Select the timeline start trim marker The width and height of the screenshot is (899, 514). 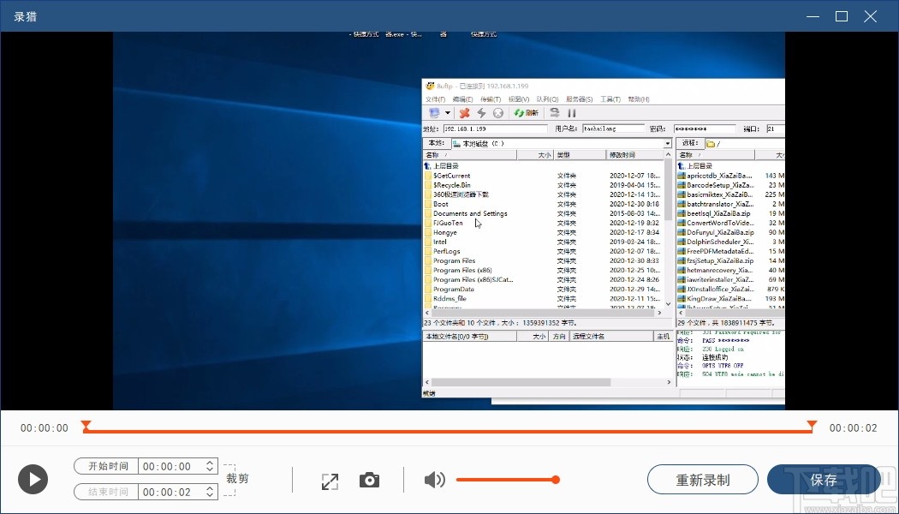click(86, 425)
